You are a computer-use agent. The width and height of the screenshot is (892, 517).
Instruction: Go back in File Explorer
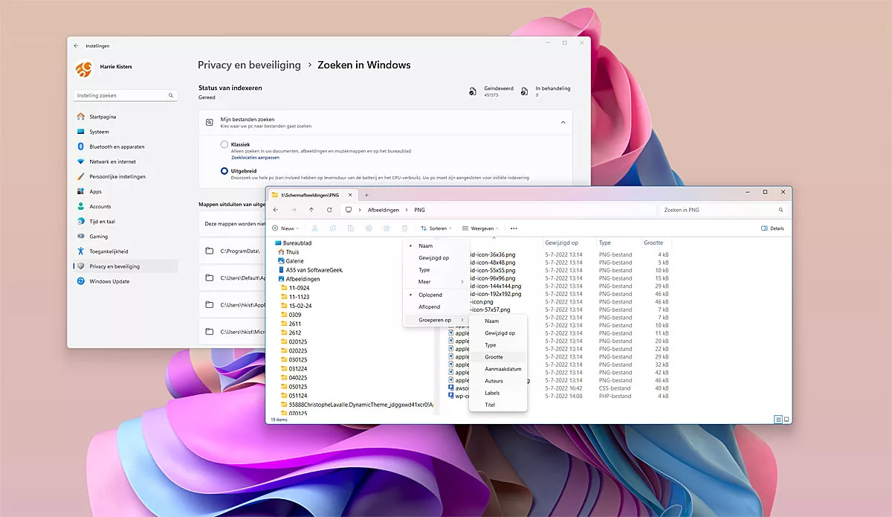click(276, 210)
